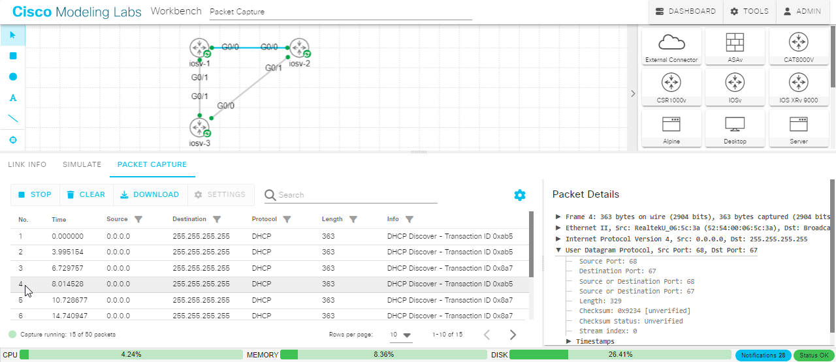Open Info column filter
This screenshot has width=836, height=362.
(x=410, y=220)
